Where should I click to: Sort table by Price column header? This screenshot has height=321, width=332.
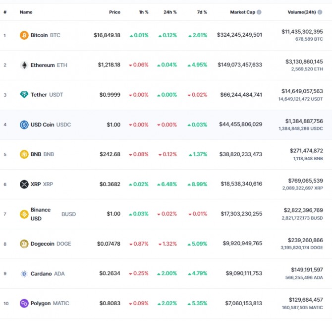pyautogui.click(x=114, y=12)
